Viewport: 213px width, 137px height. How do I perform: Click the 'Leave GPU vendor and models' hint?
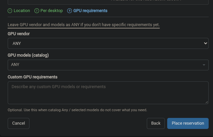84,25
